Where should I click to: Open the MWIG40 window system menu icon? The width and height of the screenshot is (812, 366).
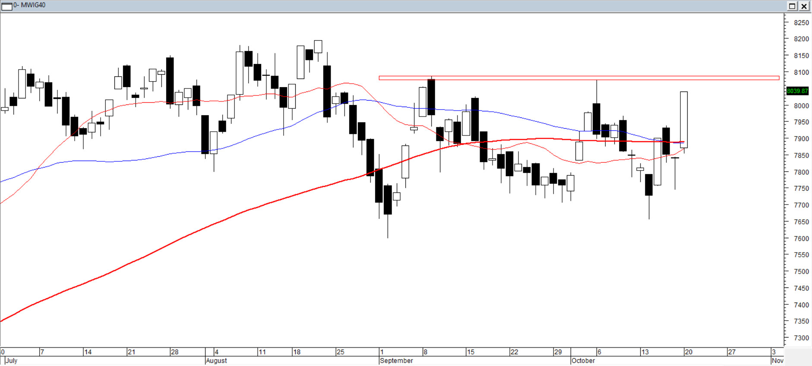(x=6, y=6)
